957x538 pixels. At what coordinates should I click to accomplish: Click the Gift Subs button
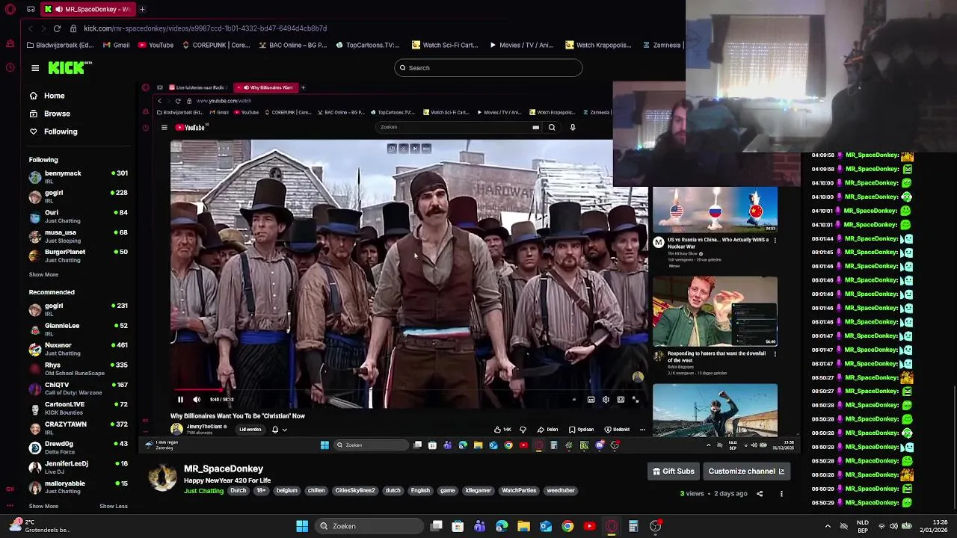(x=674, y=471)
